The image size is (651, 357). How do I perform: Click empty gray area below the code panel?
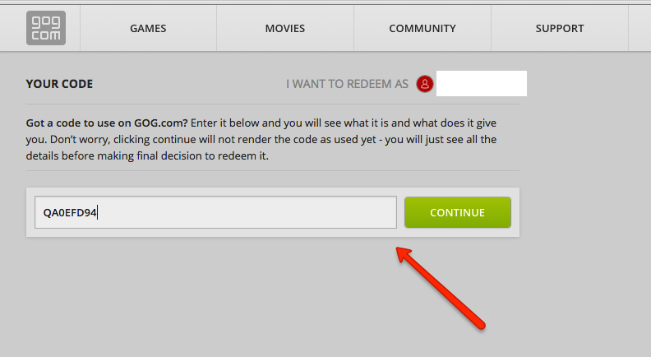point(208,299)
